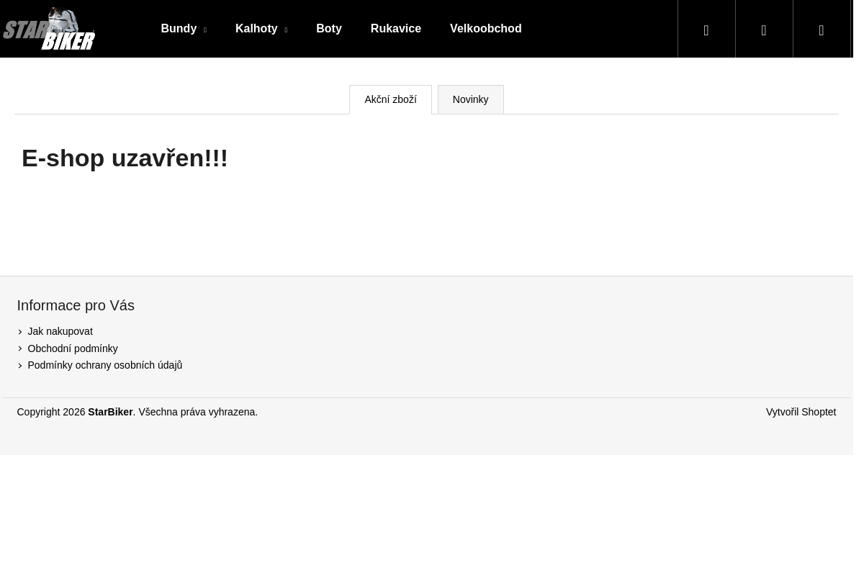Switch to the Novinky tab
The image size is (864, 576).
point(470,99)
